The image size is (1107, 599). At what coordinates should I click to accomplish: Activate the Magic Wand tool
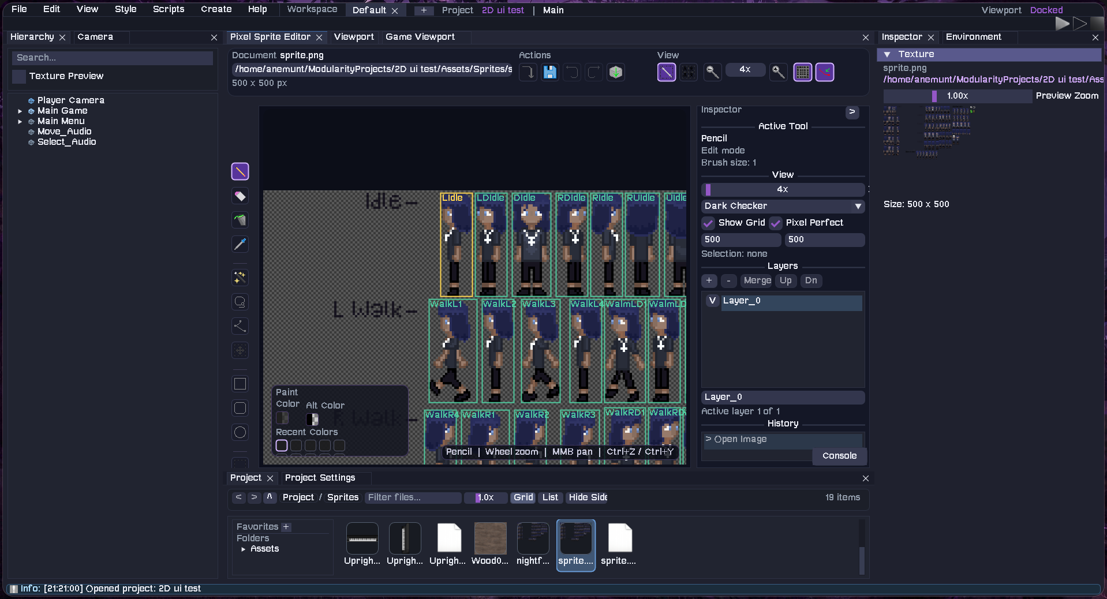pos(240,278)
